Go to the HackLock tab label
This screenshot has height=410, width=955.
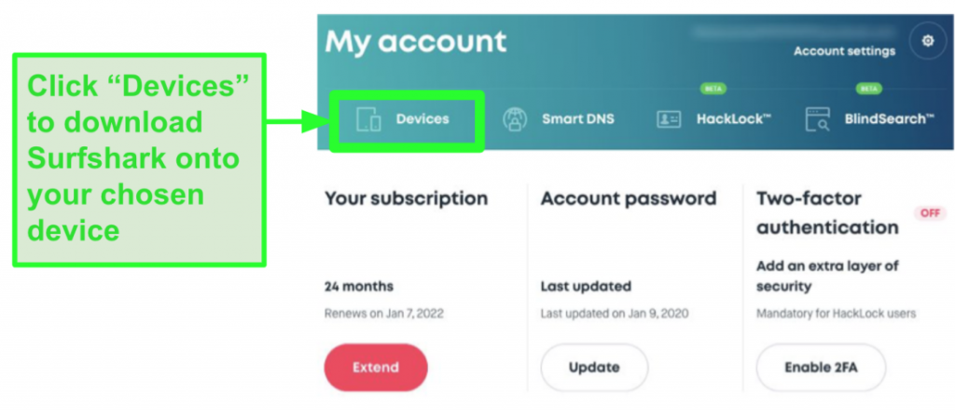pyautogui.click(x=734, y=119)
